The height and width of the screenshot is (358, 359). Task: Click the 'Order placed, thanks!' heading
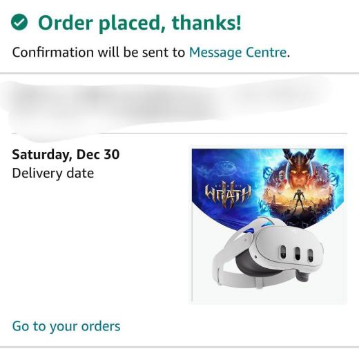(x=139, y=23)
